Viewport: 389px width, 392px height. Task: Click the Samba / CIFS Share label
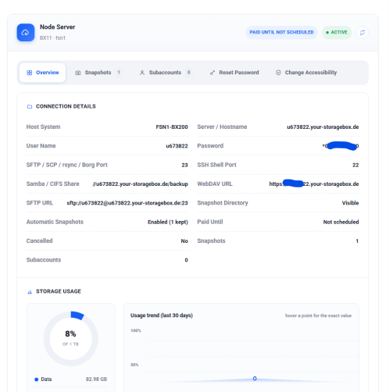(x=52, y=184)
